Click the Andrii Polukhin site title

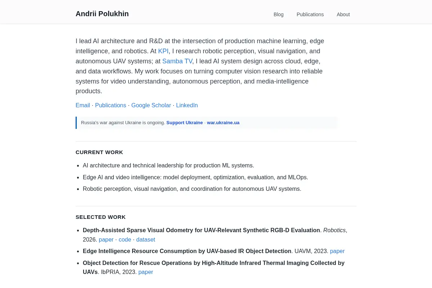[x=102, y=14]
